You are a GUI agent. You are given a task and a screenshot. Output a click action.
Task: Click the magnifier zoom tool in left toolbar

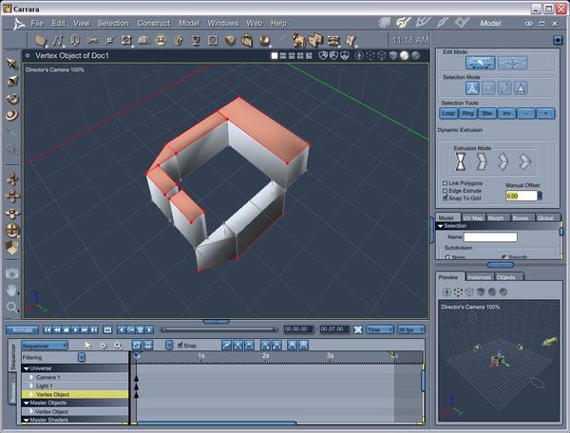12,308
